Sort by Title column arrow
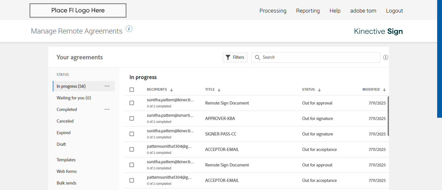Screen dimensions: 442x190 click(x=219, y=90)
